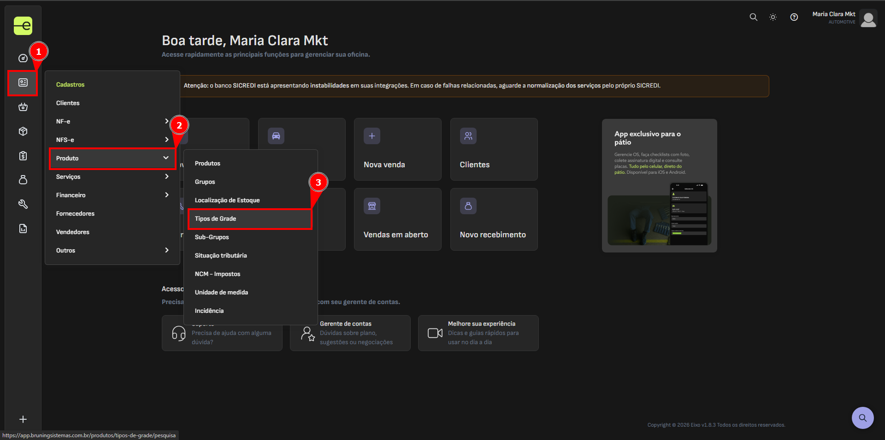Open the box/stock sidebar icon

click(x=23, y=131)
